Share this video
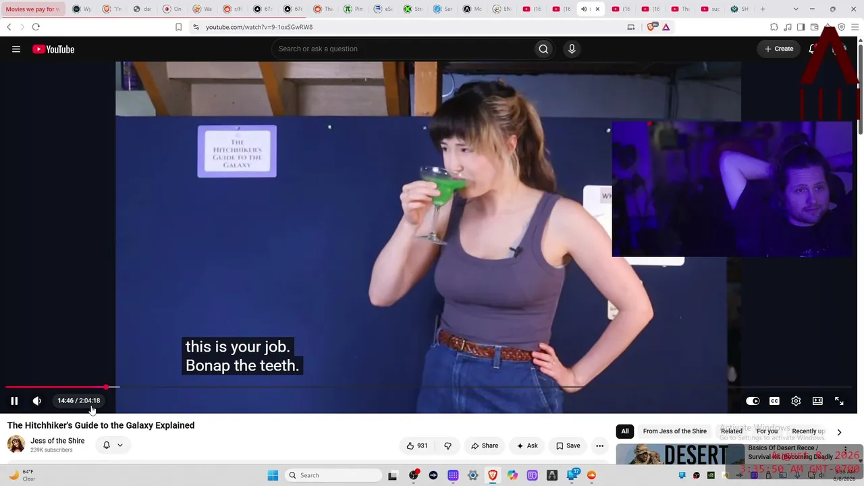Image resolution: width=864 pixels, height=486 pixels. coord(485,446)
